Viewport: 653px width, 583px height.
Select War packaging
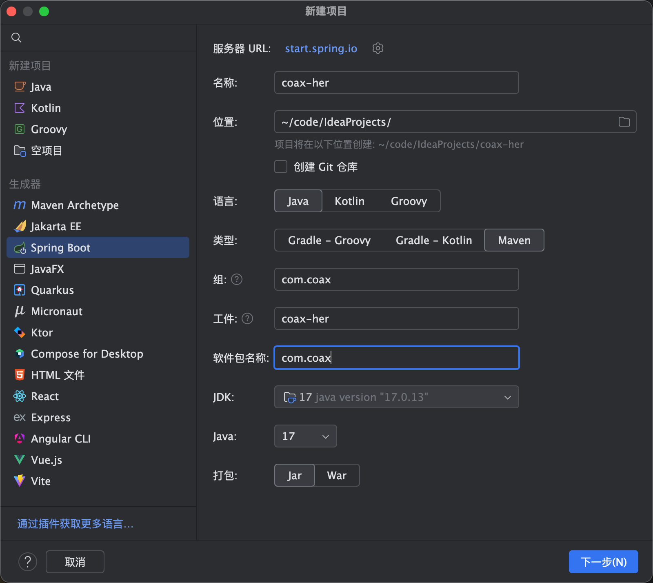coord(337,475)
